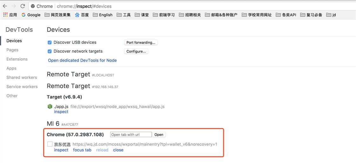Click the Chrome (57.0.2987.108) heading
The width and height of the screenshot is (356, 163).
click(75, 135)
